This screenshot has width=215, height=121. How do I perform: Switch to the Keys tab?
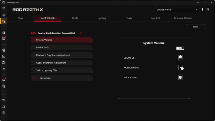pos(21,18)
